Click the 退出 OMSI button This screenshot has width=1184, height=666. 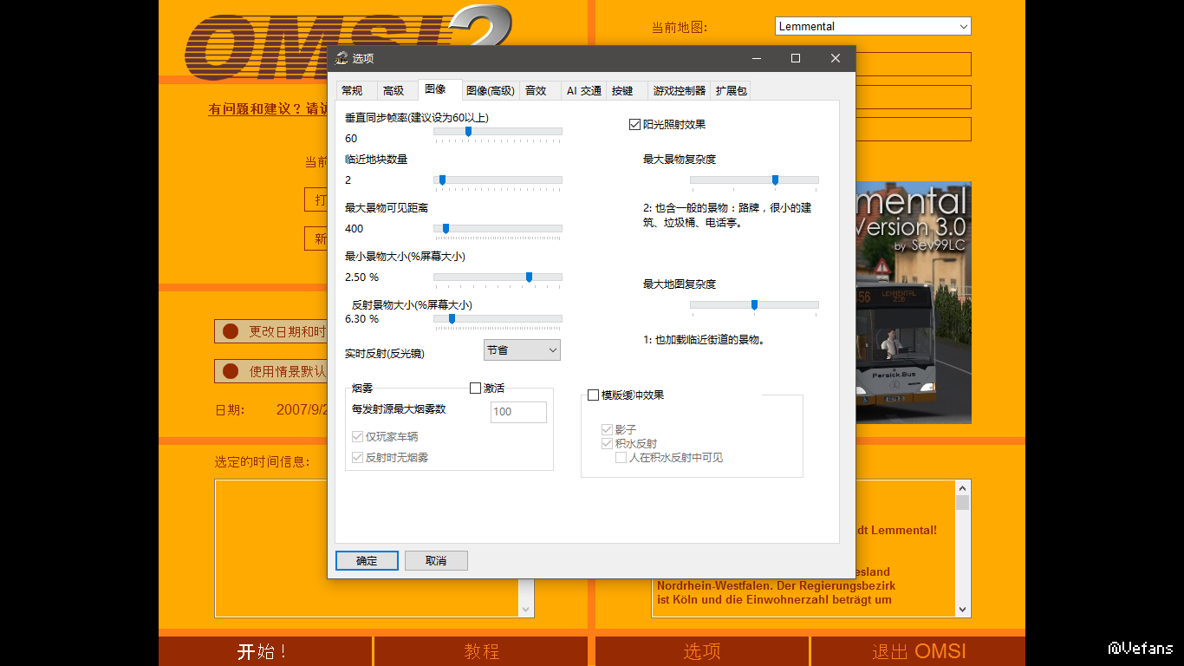tap(919, 651)
